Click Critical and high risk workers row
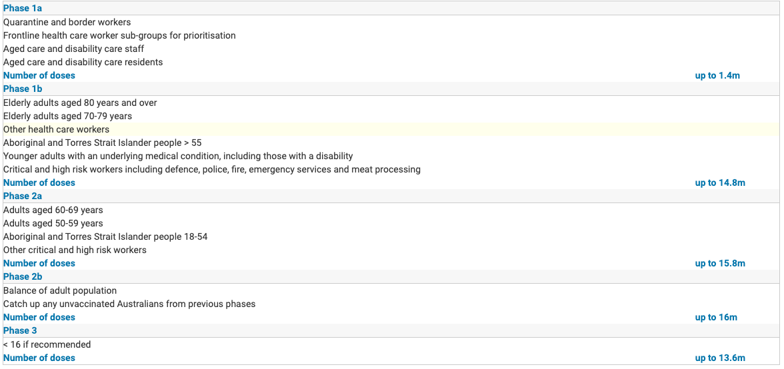This screenshot has height=369, width=784. (211, 169)
